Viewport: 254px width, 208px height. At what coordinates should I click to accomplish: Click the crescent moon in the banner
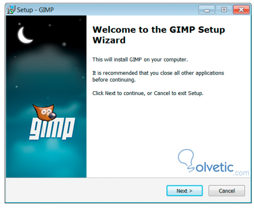click(x=25, y=35)
